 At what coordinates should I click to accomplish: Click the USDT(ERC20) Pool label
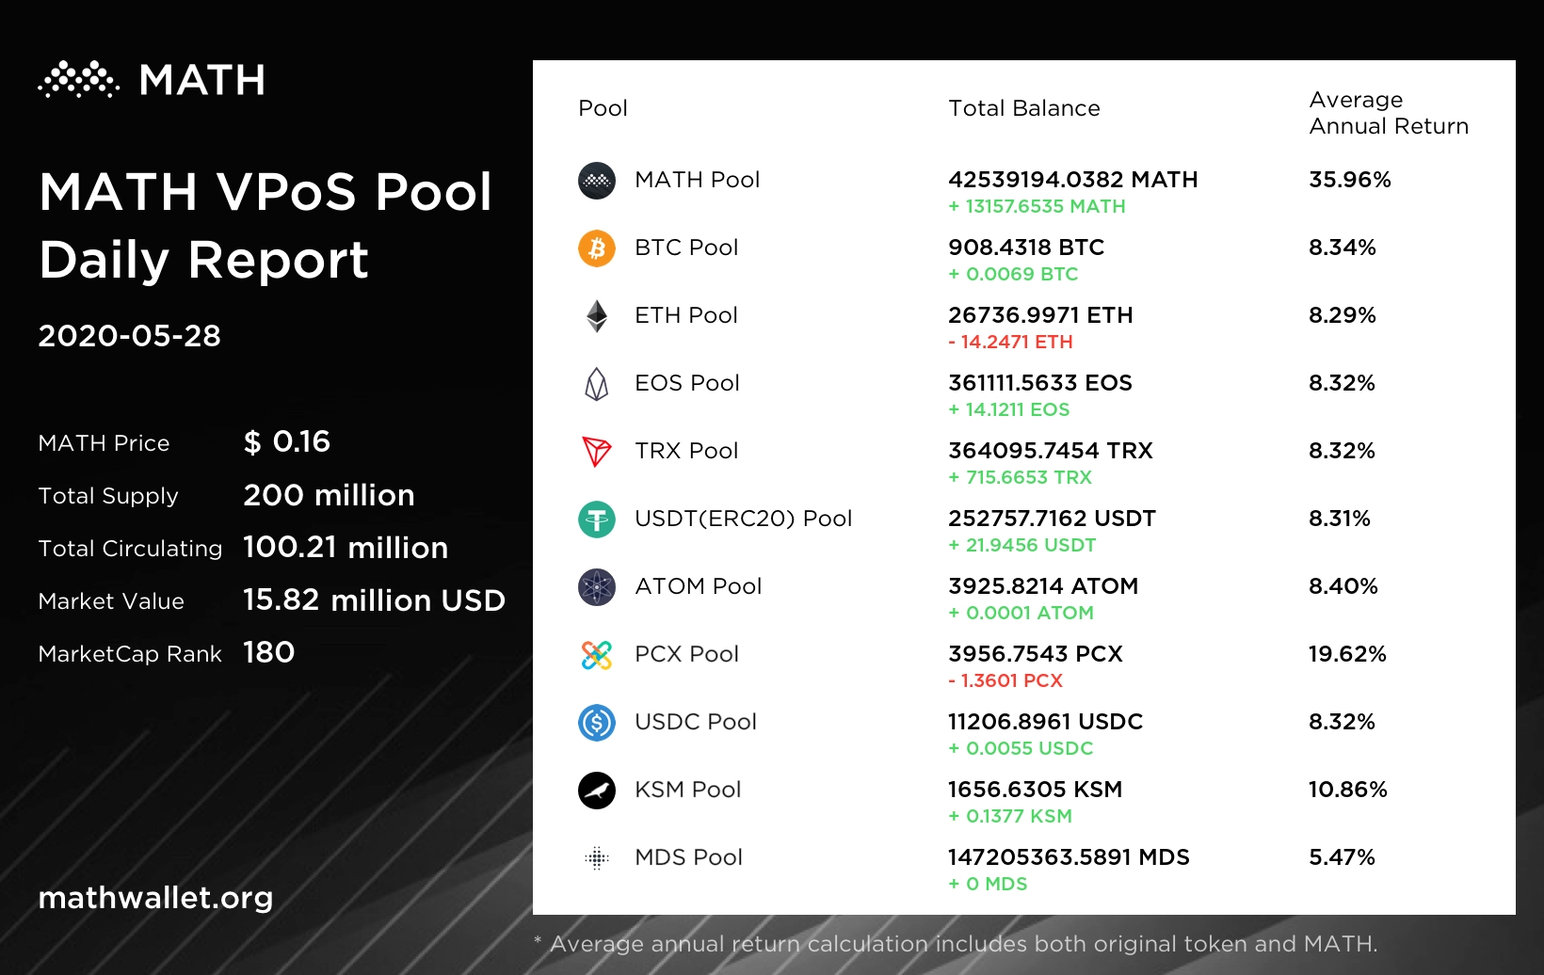tap(743, 519)
